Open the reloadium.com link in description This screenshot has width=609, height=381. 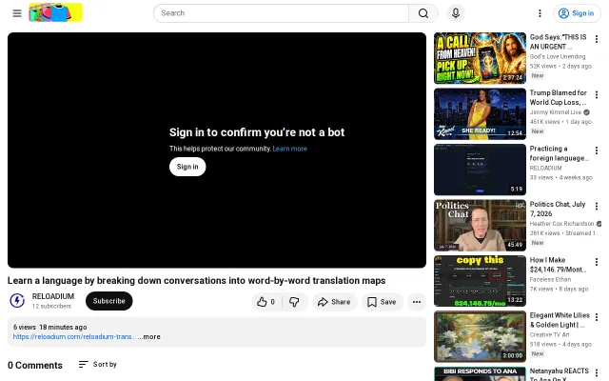pyautogui.click(x=74, y=336)
